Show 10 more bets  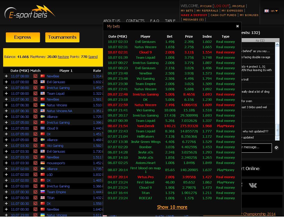pyautogui.click(x=172, y=207)
